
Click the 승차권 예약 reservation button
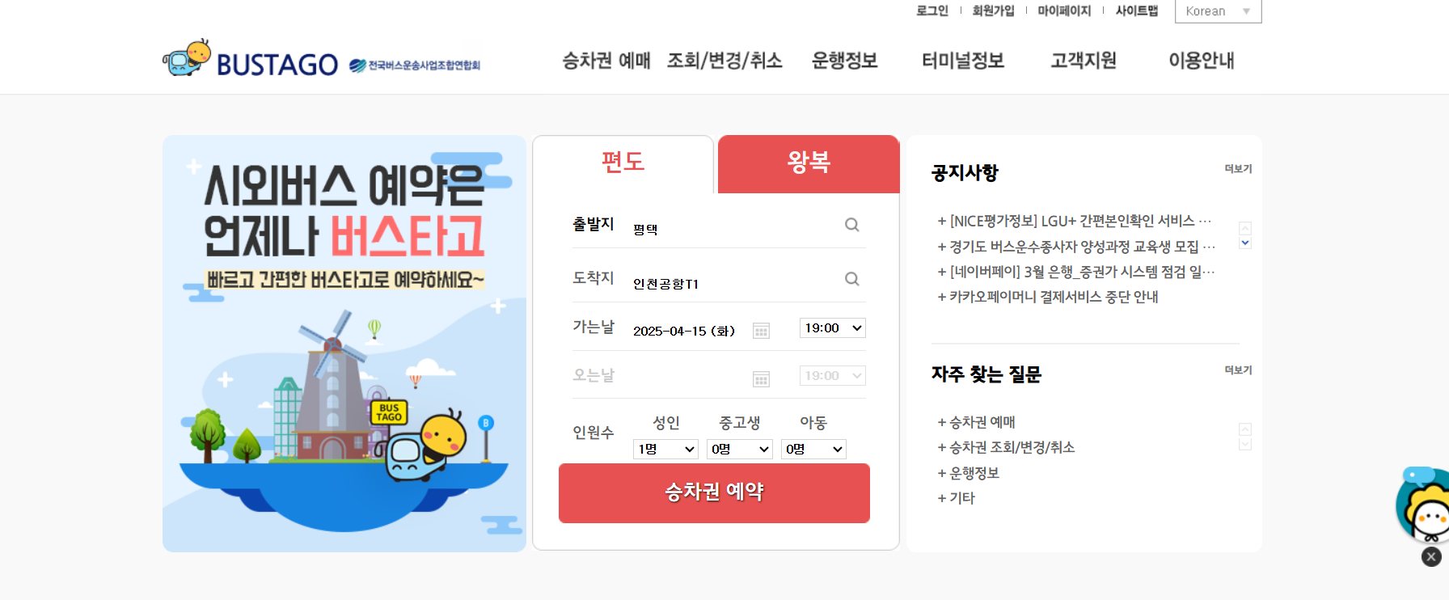tap(714, 492)
